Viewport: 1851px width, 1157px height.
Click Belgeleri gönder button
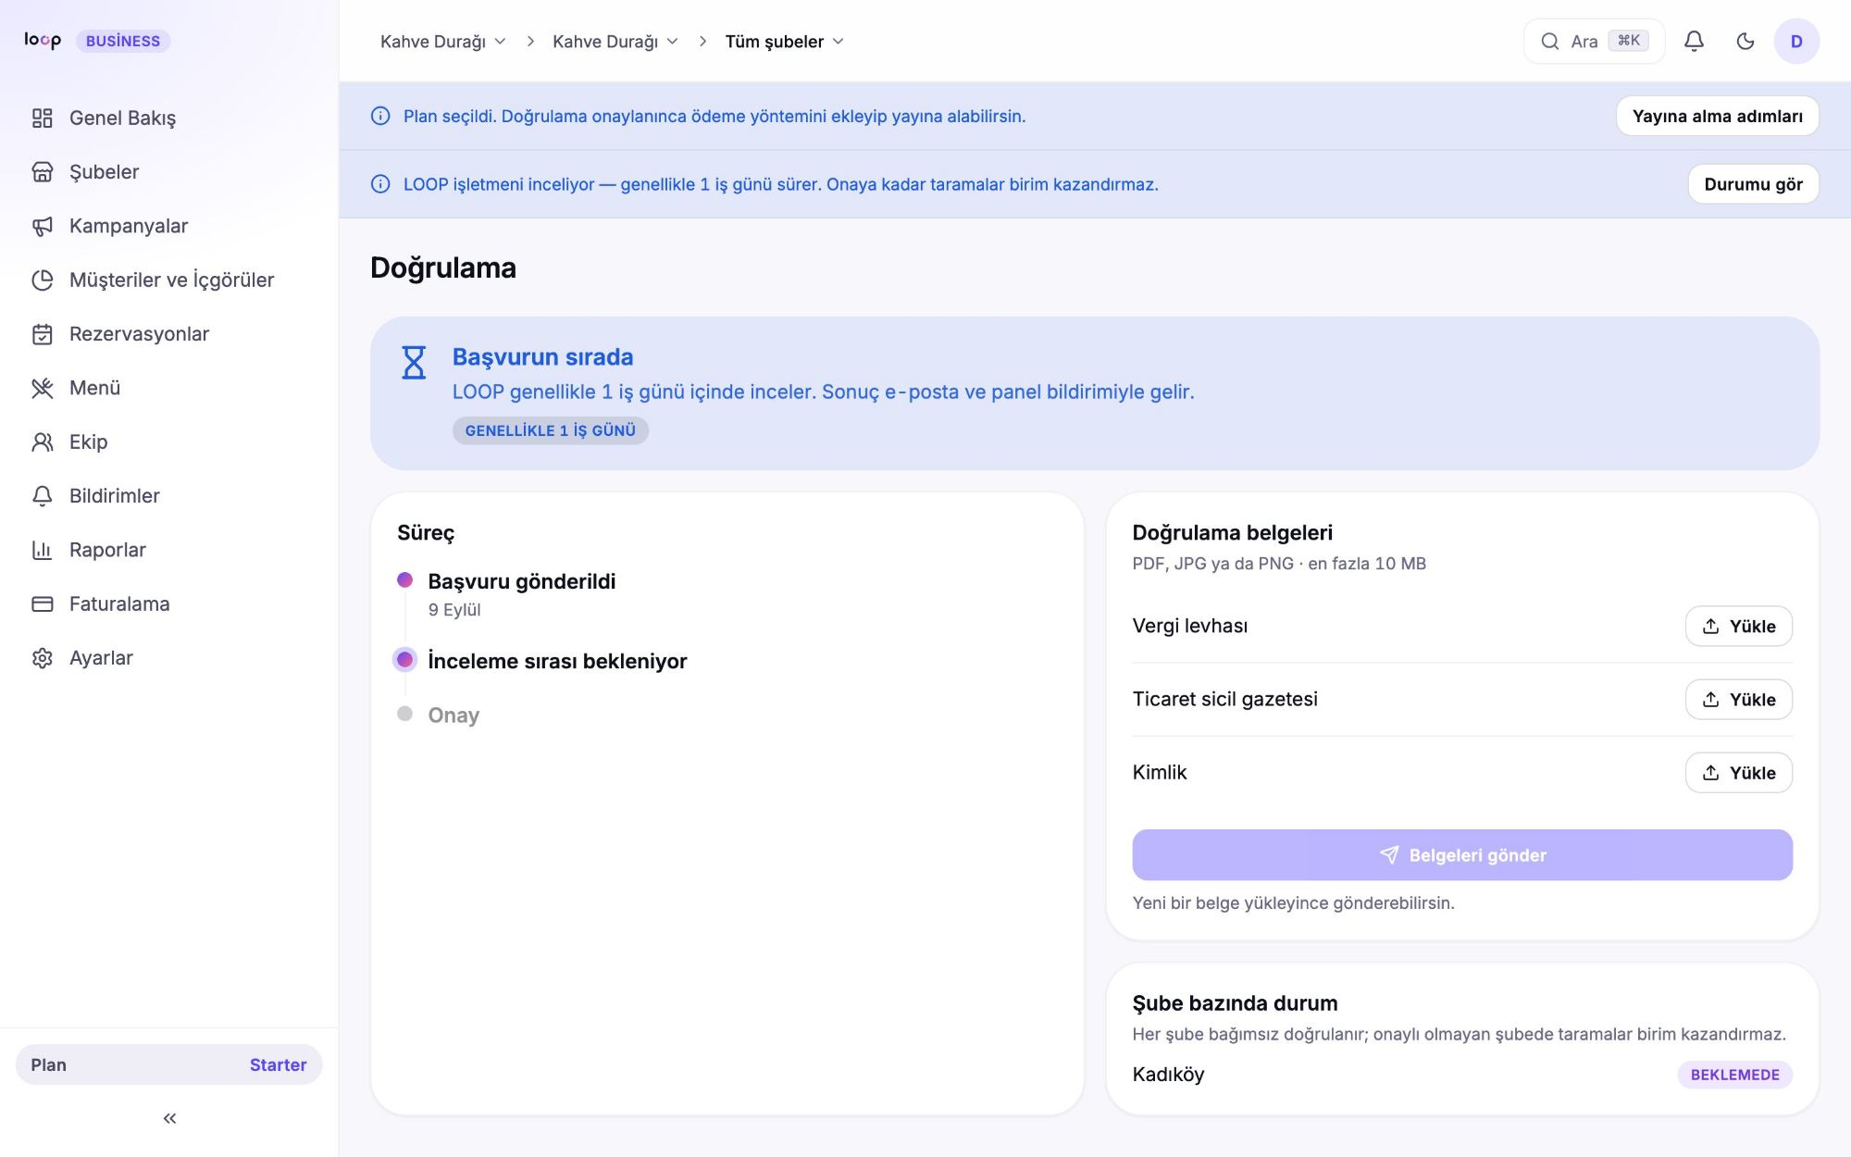pos(1462,855)
